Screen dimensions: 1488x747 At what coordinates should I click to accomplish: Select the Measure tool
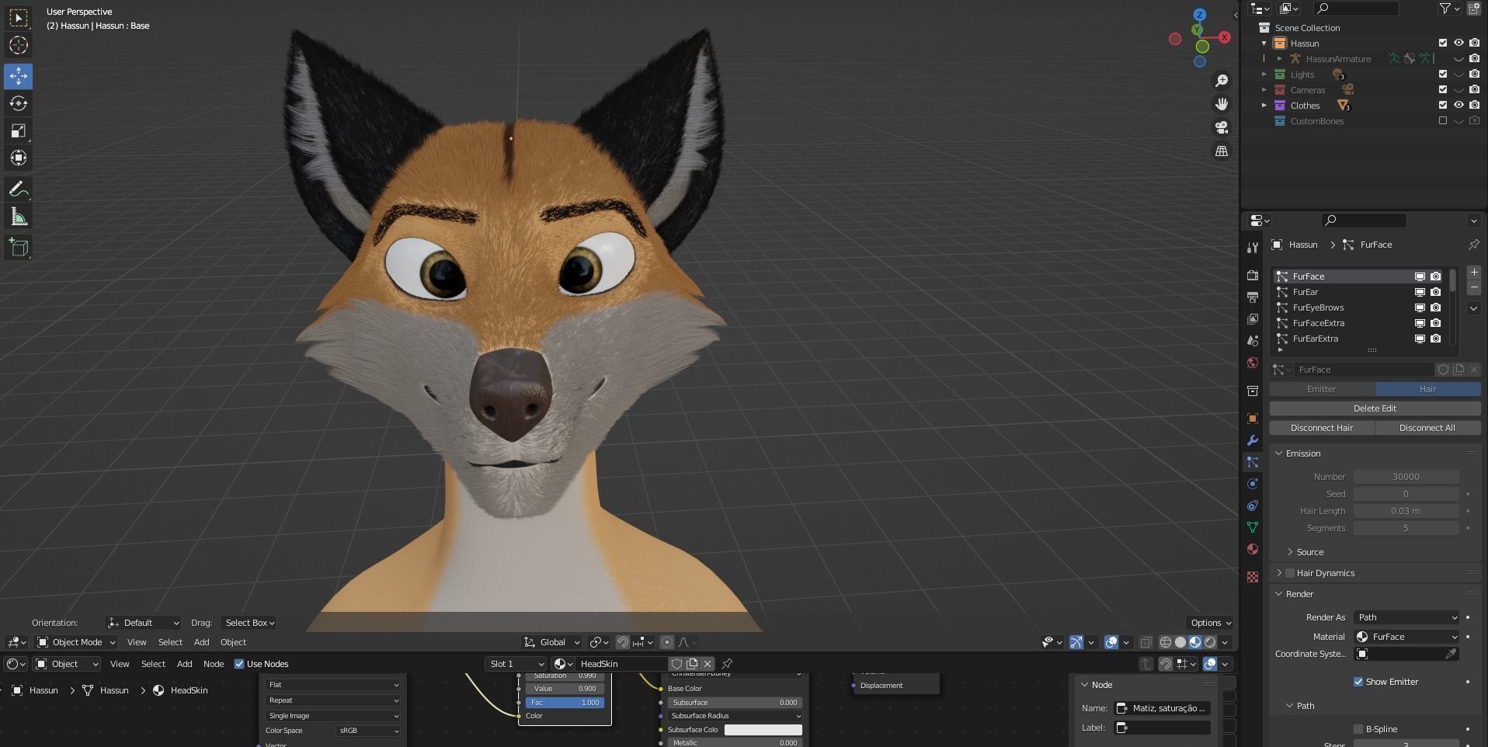(19, 217)
